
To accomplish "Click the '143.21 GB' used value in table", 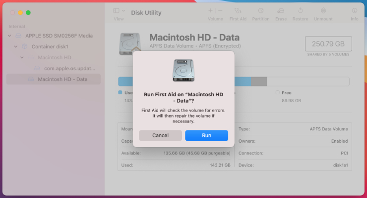I will click(x=220, y=165).
